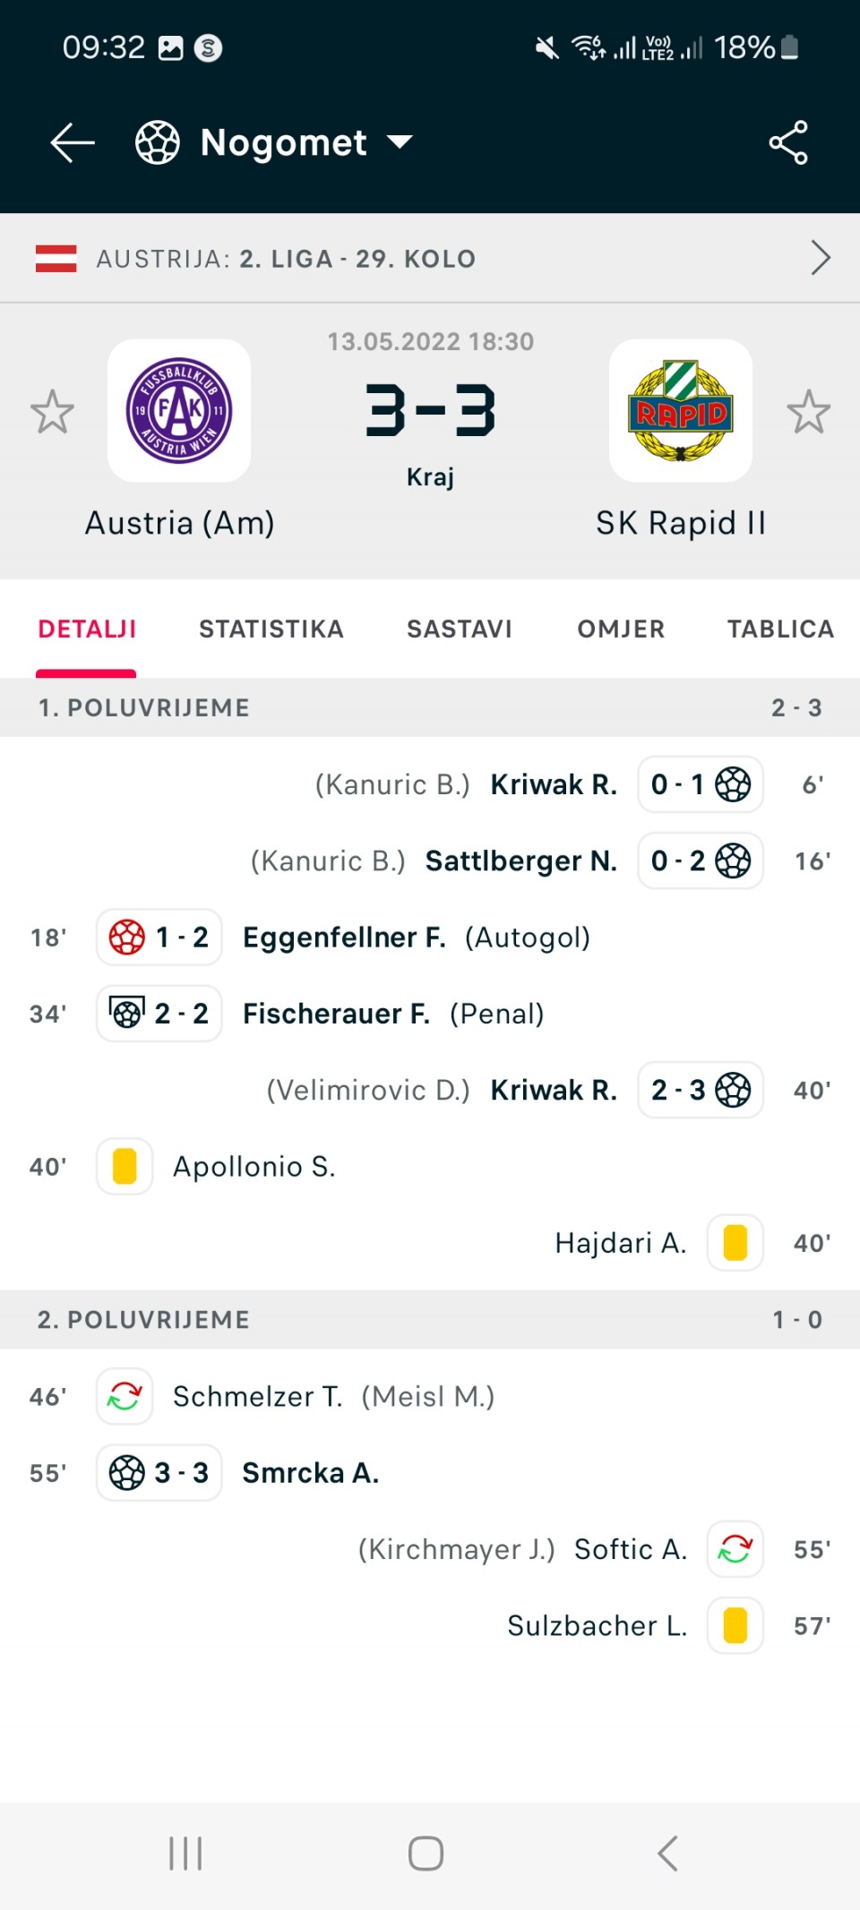Open the SK Rapid club logo
Screen dimensions: 860x1910
pyautogui.click(x=681, y=410)
